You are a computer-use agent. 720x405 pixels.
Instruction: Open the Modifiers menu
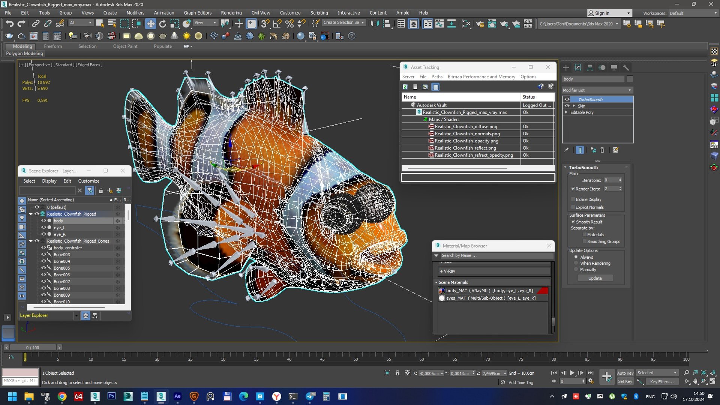135,13
